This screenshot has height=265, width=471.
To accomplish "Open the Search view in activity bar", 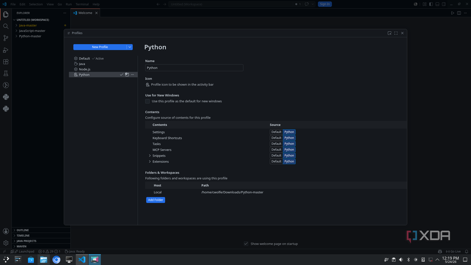I will [x=6, y=26].
